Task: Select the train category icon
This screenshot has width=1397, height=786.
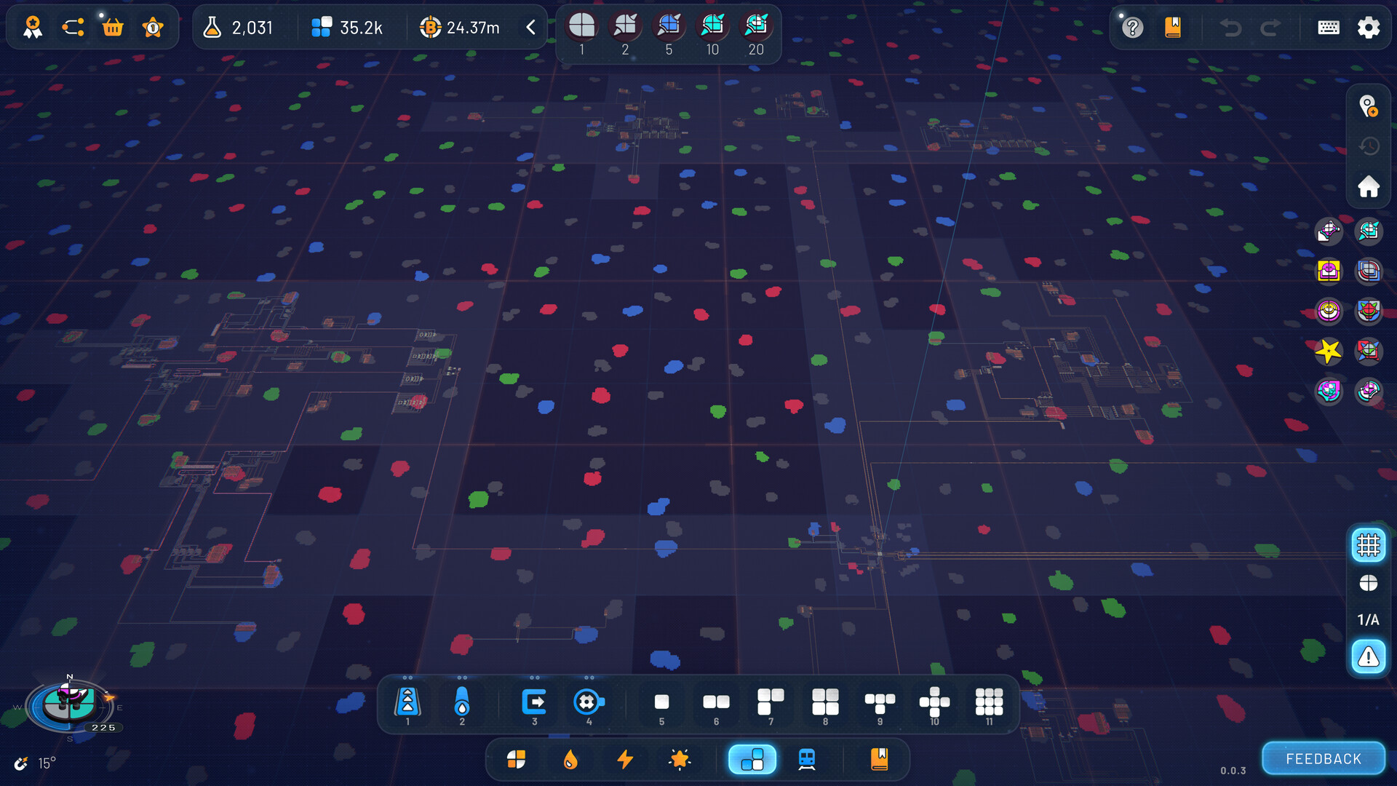Action: point(806,759)
